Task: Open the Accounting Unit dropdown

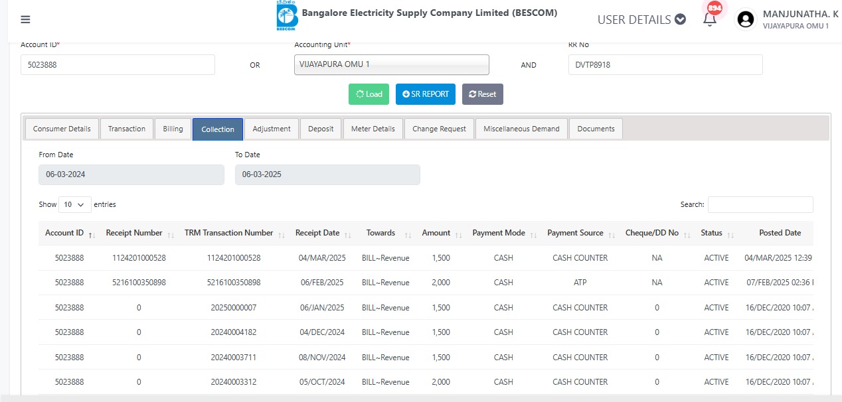Action: [392, 64]
